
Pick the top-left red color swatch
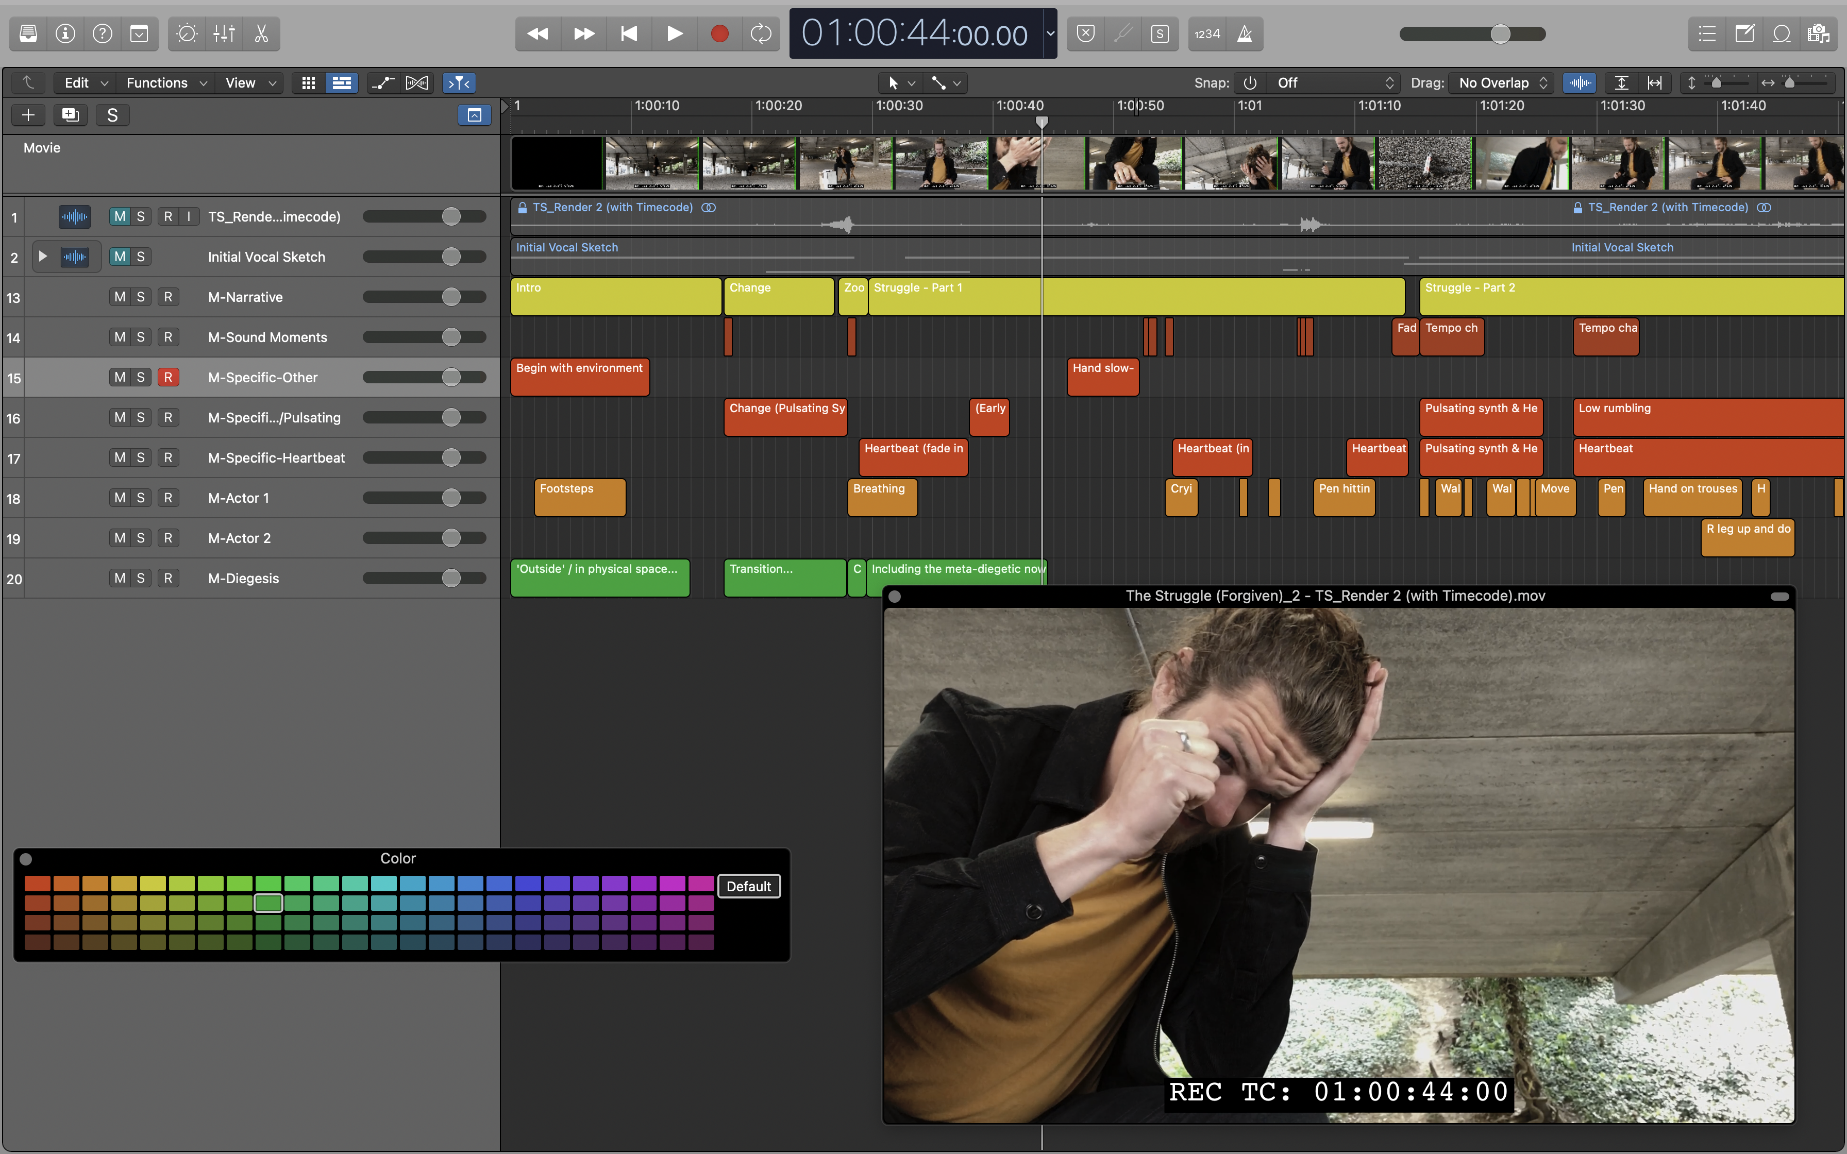(x=37, y=883)
